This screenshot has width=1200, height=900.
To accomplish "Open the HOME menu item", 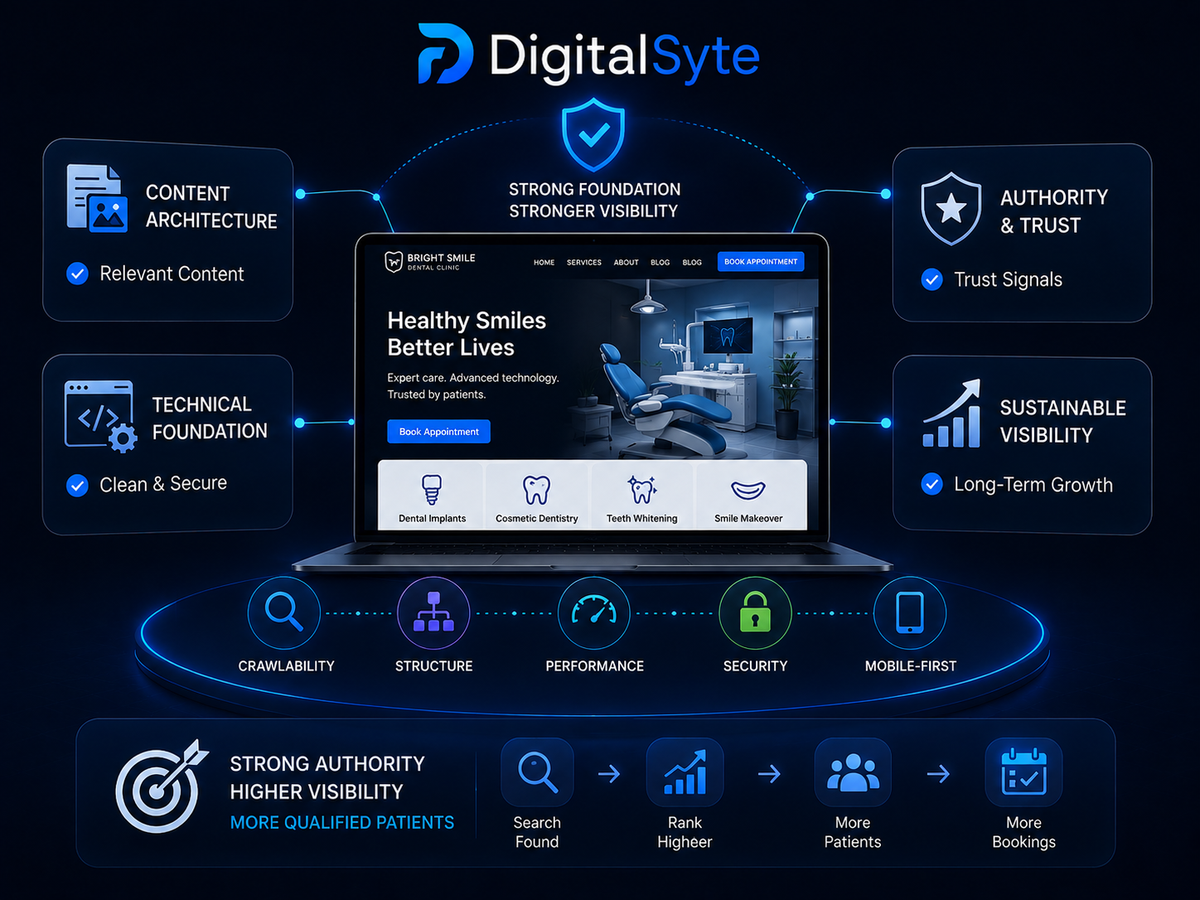I will tap(544, 263).
